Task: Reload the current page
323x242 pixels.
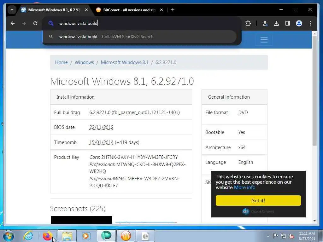Action: pos(35,23)
